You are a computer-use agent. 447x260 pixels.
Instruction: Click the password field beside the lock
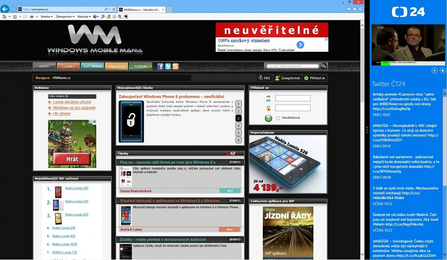(293, 108)
